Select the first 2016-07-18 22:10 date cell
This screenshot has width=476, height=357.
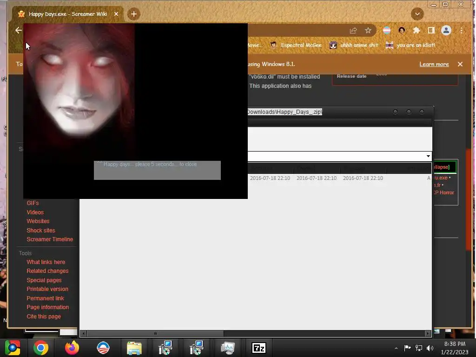pyautogui.click(x=270, y=178)
